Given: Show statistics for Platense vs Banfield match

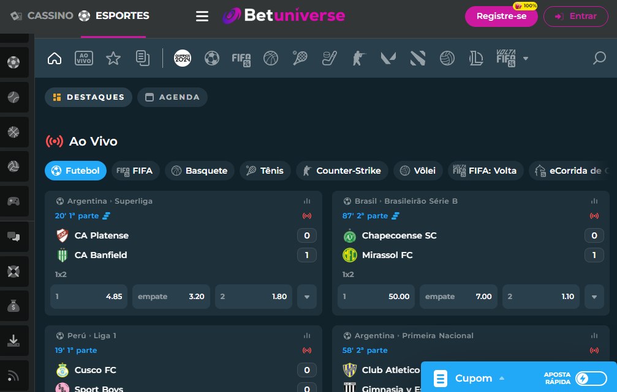Looking at the screenshot, I should coord(307,201).
